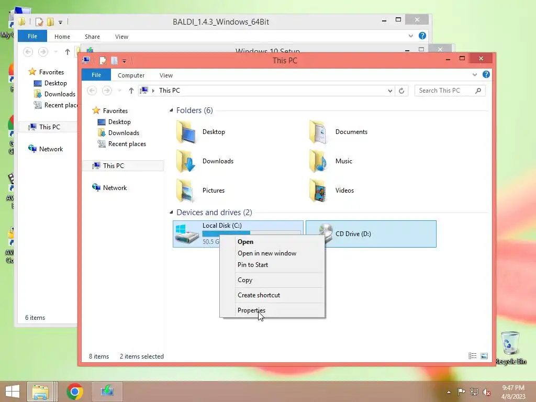The height and width of the screenshot is (402, 536).
Task: Click Back arrow in This PC window
Action: point(92,91)
